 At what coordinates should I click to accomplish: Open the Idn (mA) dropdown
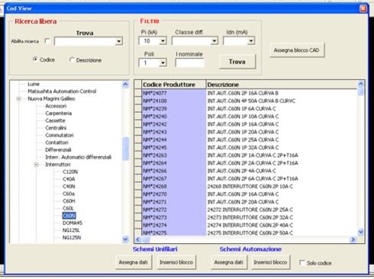coord(251,40)
